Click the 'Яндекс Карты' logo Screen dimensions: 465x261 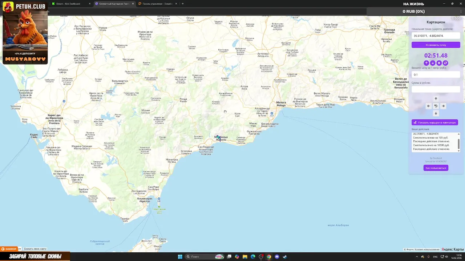[453, 249]
